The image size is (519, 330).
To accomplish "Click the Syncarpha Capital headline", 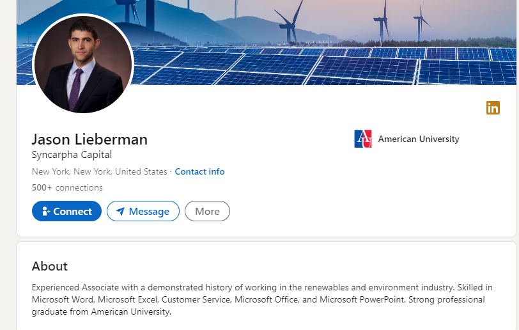I will 72,155.
